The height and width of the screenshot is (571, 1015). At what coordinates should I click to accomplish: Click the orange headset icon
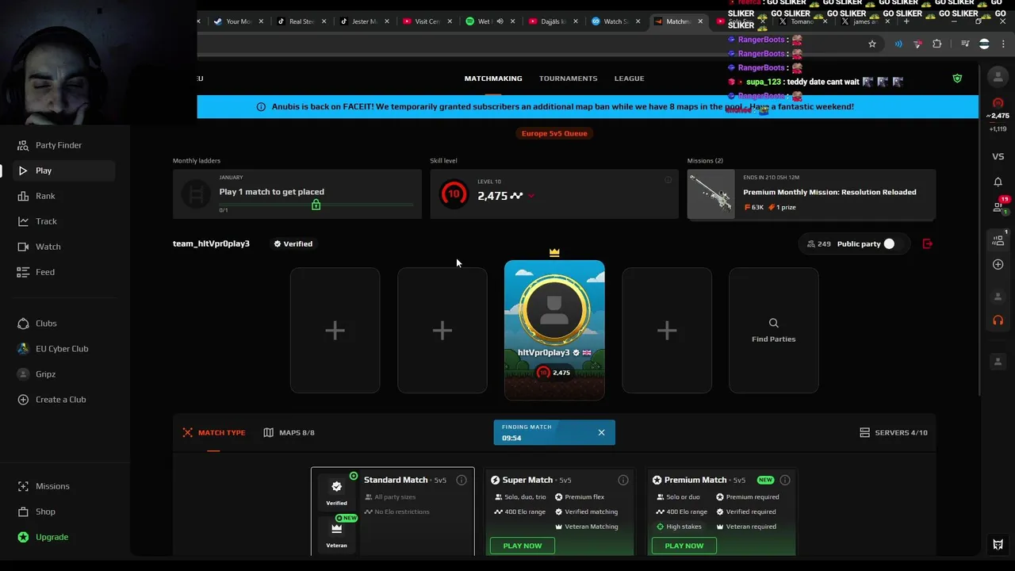pyautogui.click(x=998, y=320)
